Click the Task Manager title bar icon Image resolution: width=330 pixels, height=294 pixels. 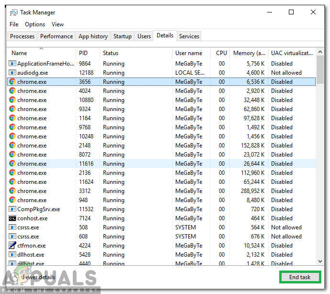point(14,12)
